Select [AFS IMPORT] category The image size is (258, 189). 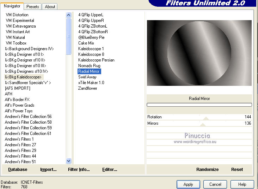(x=17, y=88)
